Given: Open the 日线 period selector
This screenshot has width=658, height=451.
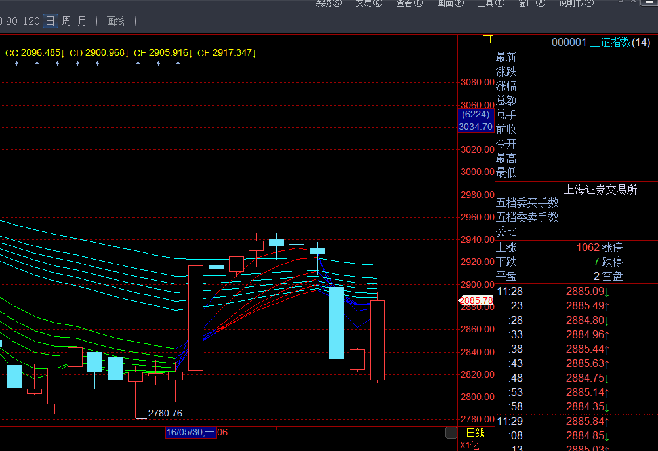Looking at the screenshot, I should coord(475,433).
